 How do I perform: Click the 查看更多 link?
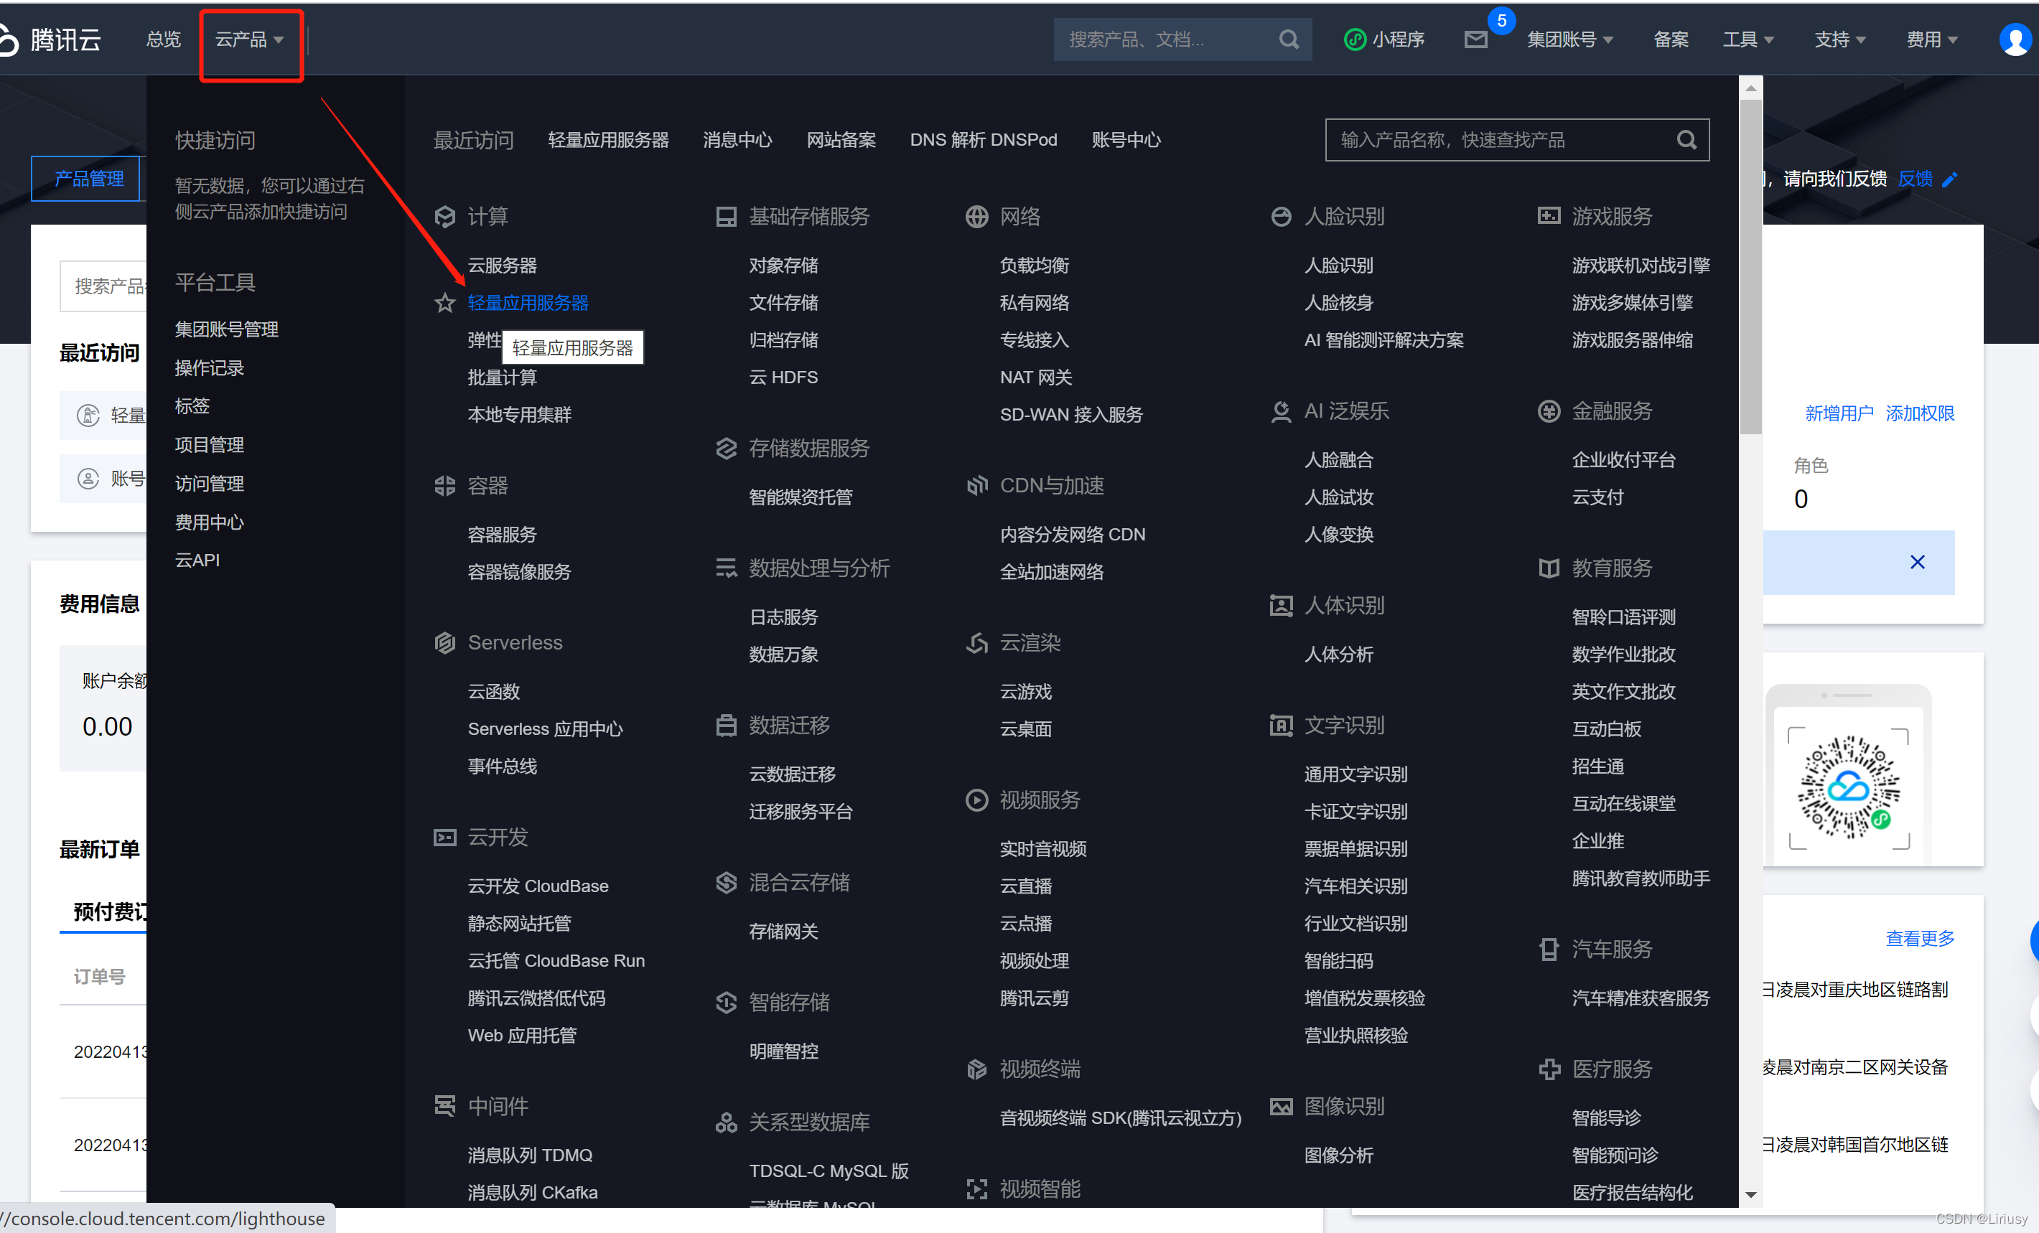[x=1920, y=938]
